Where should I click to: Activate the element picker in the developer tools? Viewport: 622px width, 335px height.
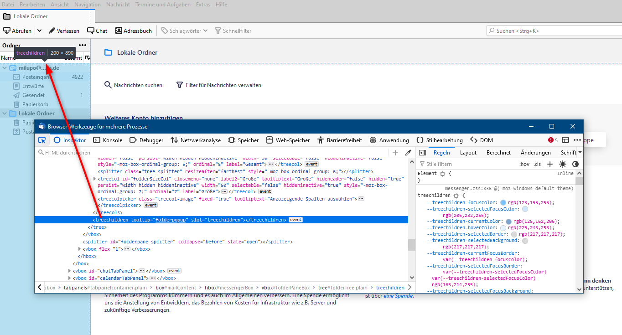[42, 140]
